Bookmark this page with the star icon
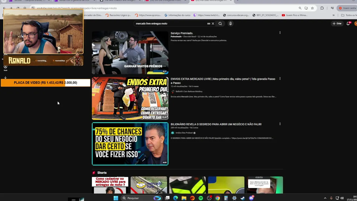 [312, 8]
